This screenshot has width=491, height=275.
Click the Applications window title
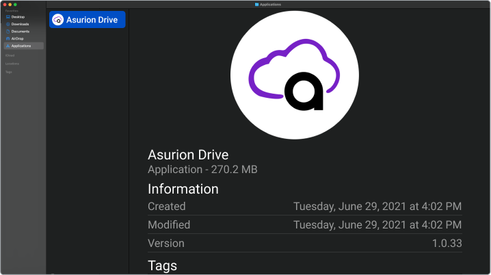[270, 4]
